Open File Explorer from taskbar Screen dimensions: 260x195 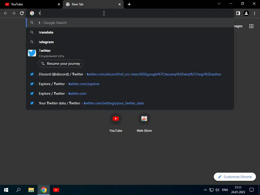31,190
